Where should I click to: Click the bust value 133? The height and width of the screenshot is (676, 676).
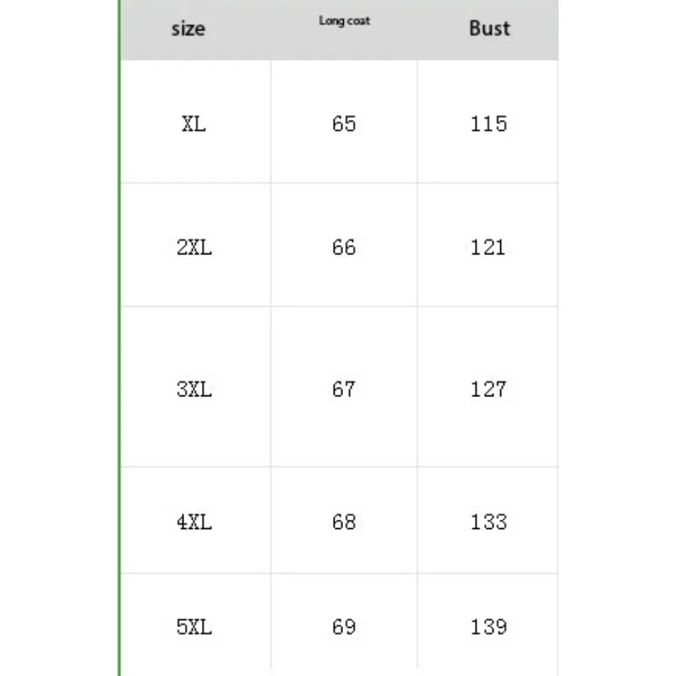tap(488, 522)
